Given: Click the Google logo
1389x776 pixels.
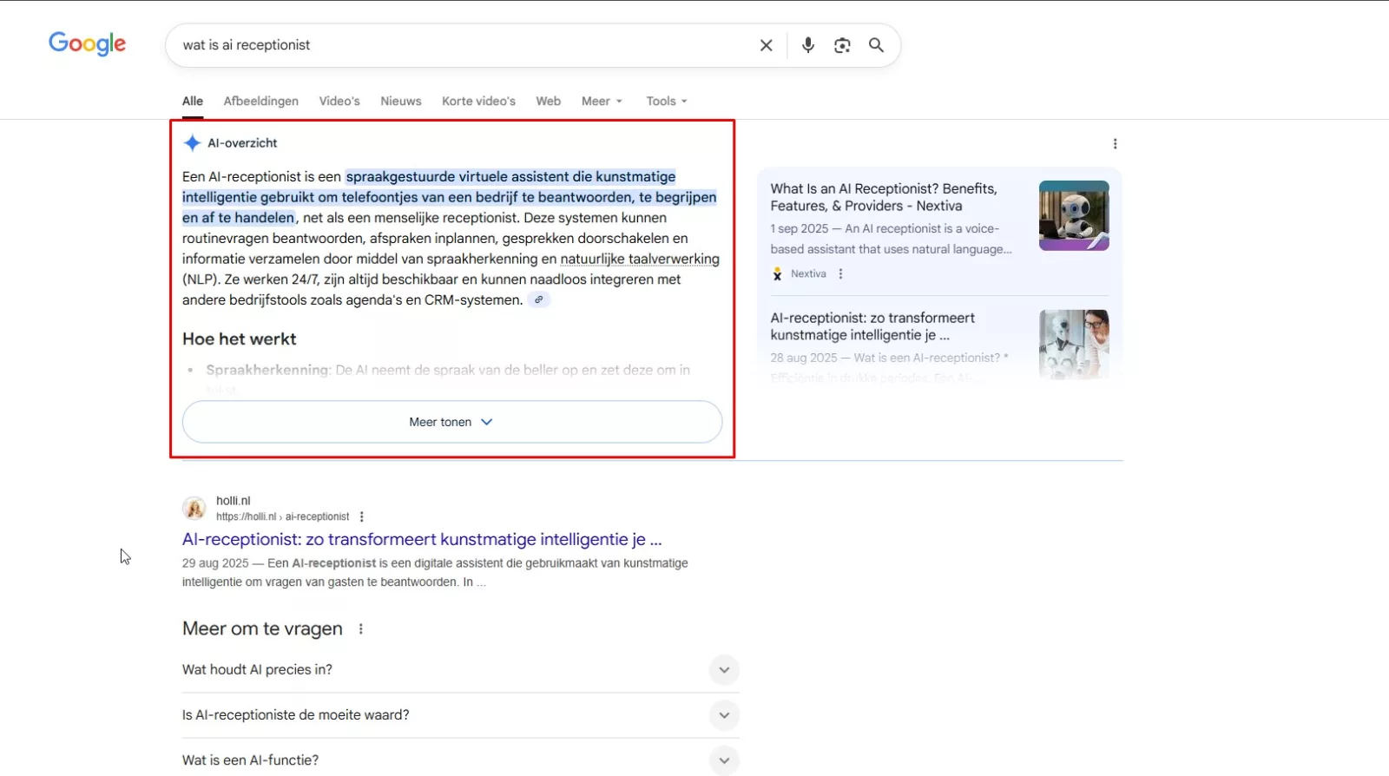Looking at the screenshot, I should 87,43.
